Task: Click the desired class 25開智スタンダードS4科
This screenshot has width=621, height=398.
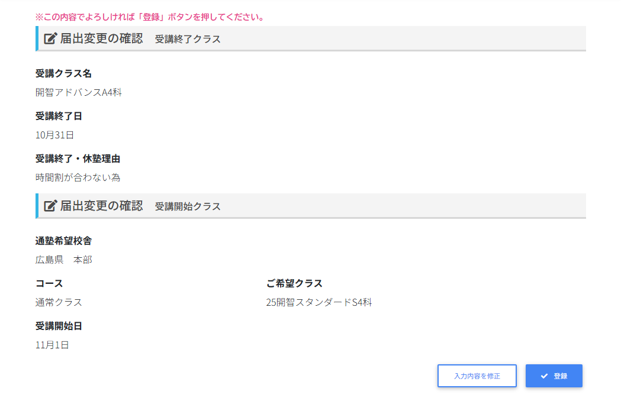Action: 319,302
